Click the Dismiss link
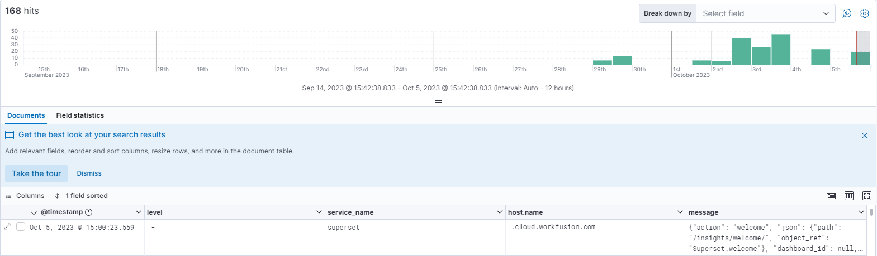Viewport: 877px width, 256px height. [89, 173]
